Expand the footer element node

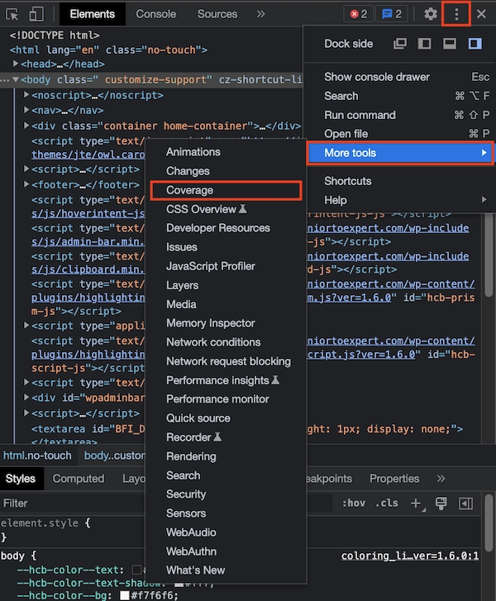coord(26,184)
